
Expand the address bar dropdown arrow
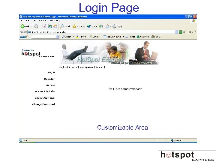tap(176, 32)
